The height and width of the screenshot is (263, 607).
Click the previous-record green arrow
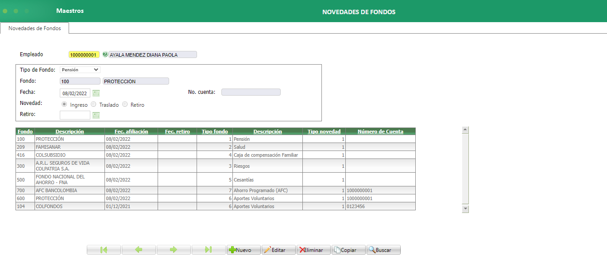pos(138,249)
